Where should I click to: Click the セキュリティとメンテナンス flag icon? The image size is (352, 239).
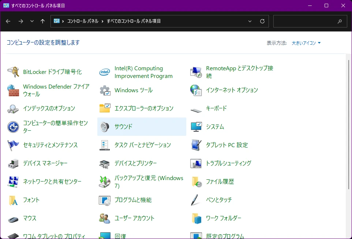(13, 145)
